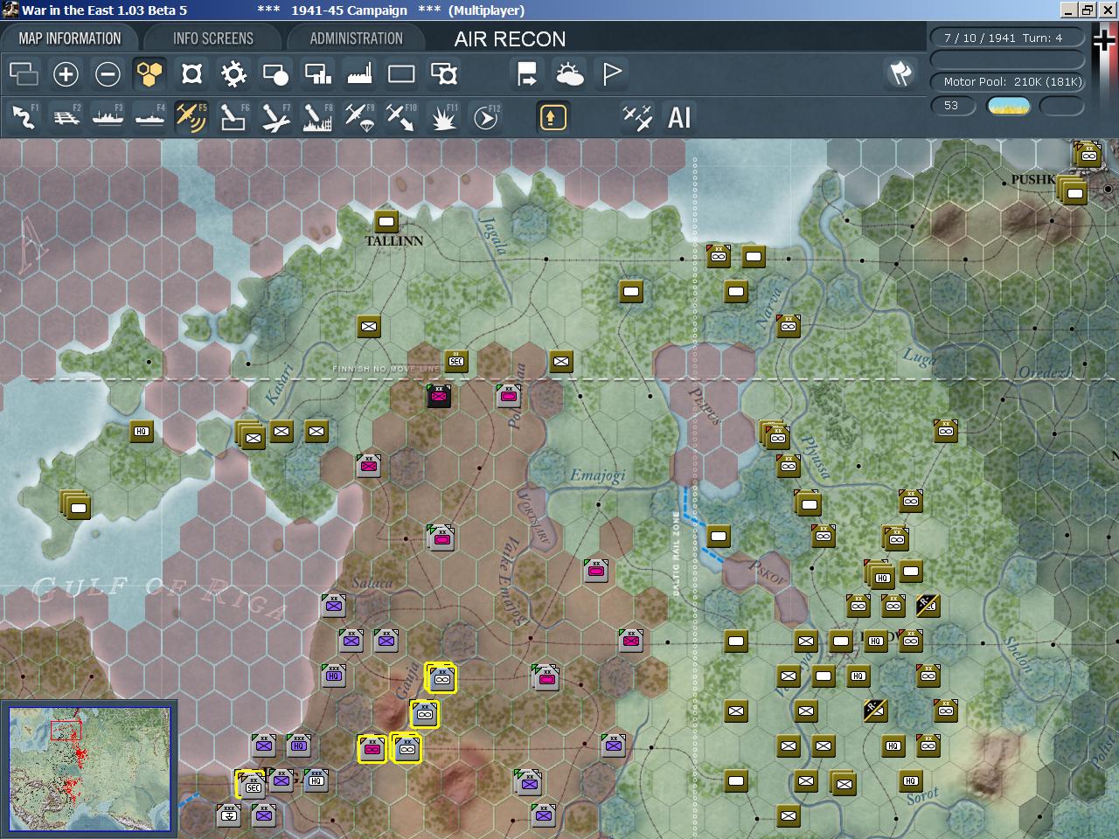Select the SEC unit above the no-move line
This screenshot has width=1119, height=839.
click(456, 361)
